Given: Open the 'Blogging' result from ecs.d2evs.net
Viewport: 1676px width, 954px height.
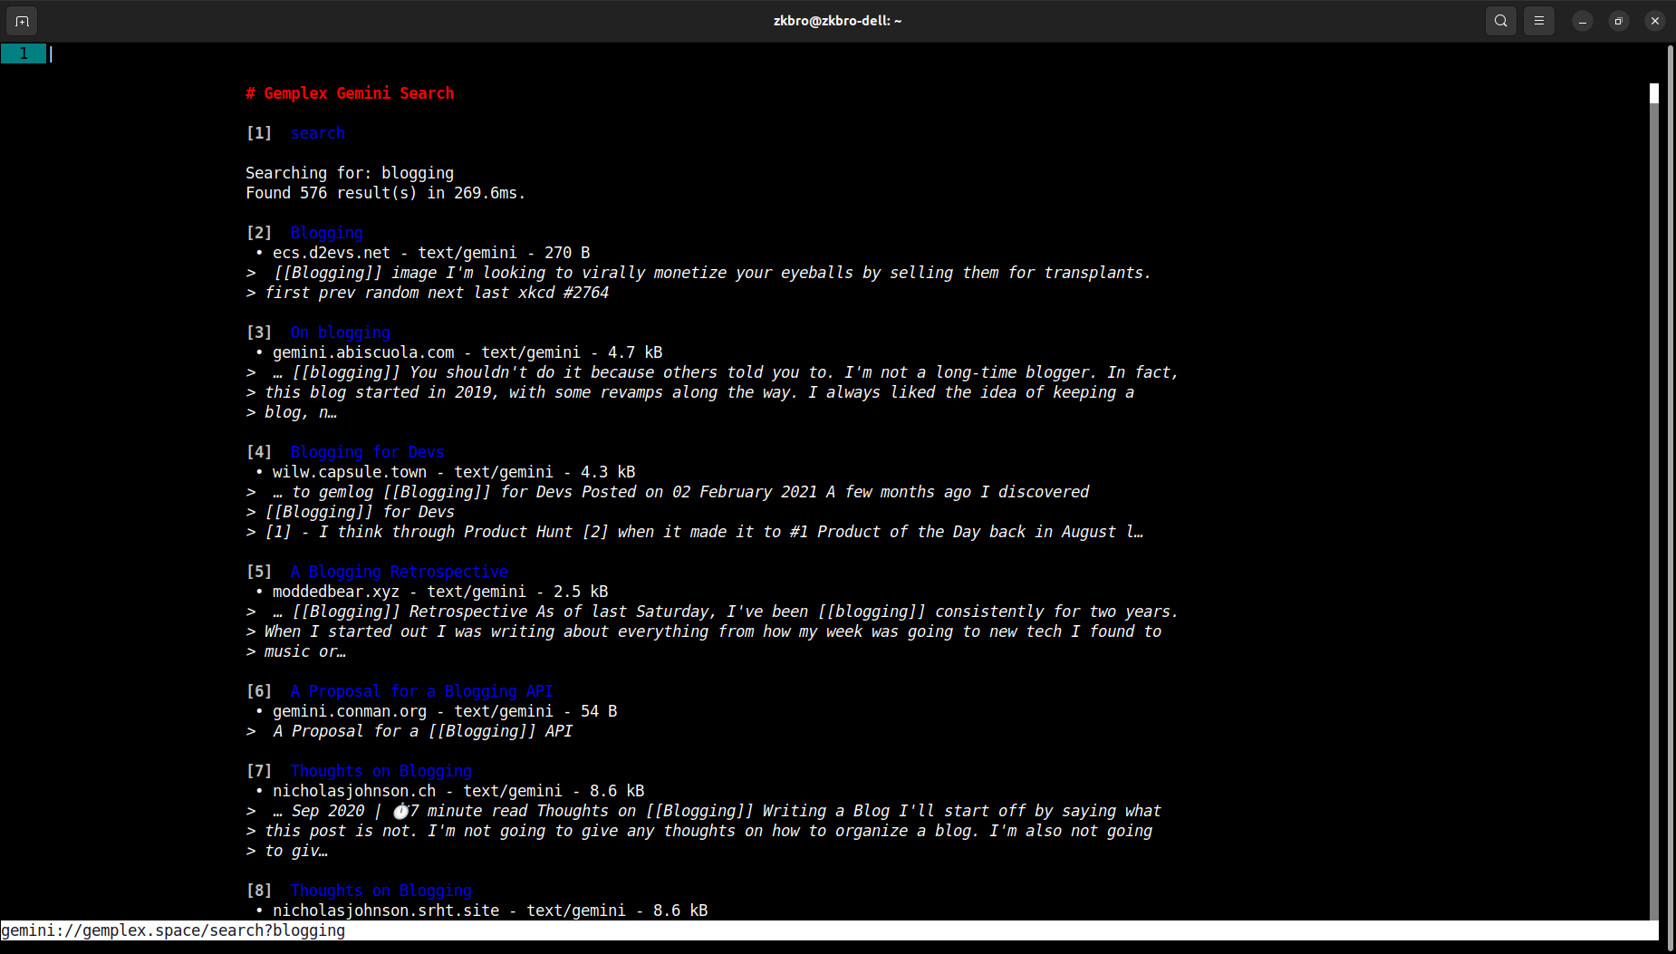Looking at the screenshot, I should [326, 233].
